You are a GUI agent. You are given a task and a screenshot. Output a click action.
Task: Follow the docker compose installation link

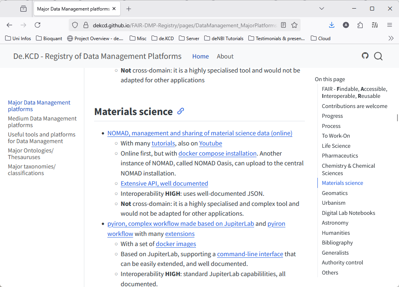tap(217, 153)
